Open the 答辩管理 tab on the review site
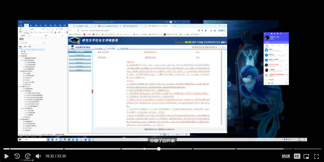The image size is (324, 162). [124, 48]
